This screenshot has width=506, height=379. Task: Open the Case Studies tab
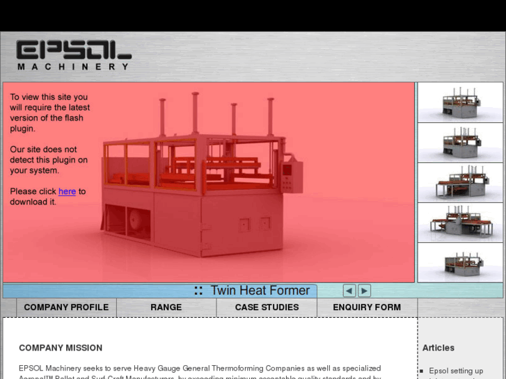click(x=267, y=307)
